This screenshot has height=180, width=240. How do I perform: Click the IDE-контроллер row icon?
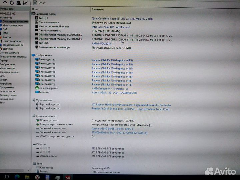(37, 120)
